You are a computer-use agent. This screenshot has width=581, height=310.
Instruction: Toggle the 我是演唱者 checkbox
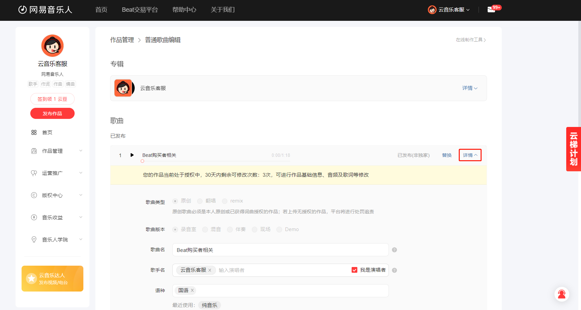(354, 270)
